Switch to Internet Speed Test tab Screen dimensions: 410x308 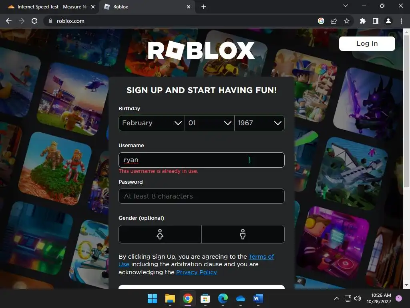tap(49, 7)
